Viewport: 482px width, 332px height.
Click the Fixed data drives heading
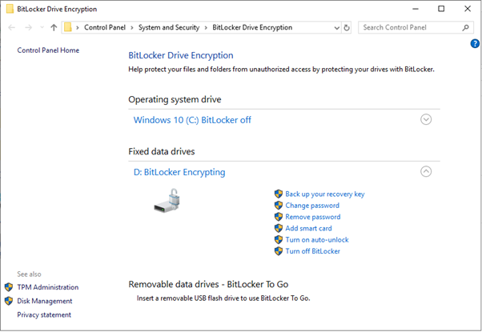tap(162, 151)
